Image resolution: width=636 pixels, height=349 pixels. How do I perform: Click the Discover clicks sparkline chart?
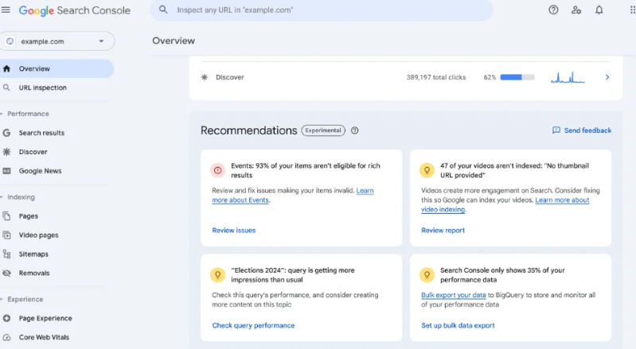click(x=568, y=77)
